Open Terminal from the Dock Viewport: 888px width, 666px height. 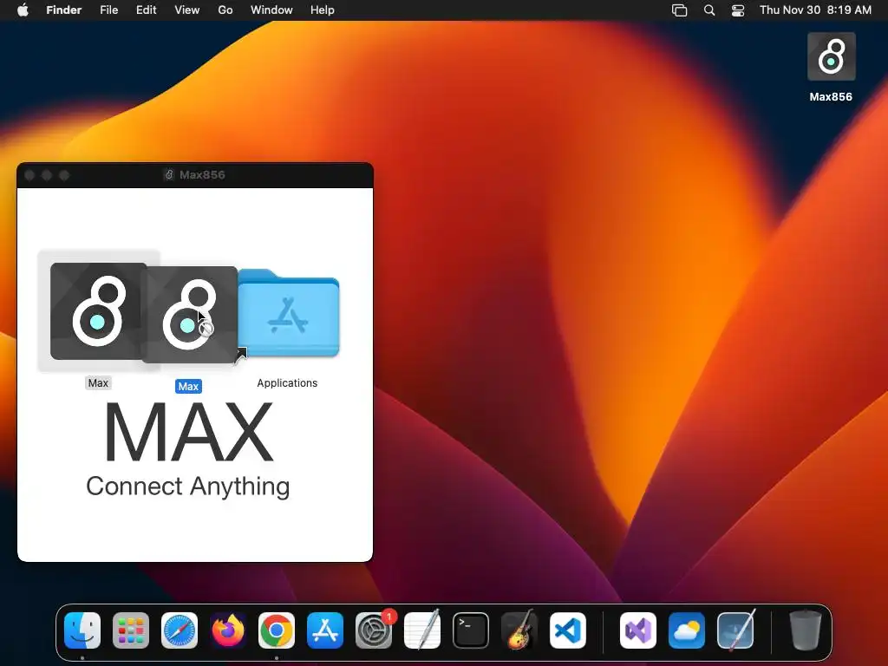click(x=471, y=630)
